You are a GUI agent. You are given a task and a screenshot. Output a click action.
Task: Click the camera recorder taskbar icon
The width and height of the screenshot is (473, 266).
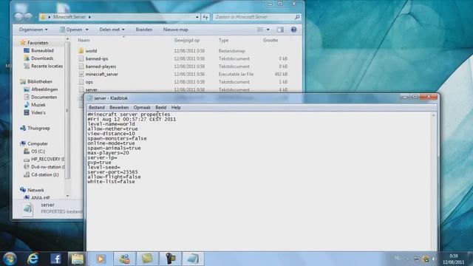point(170,259)
